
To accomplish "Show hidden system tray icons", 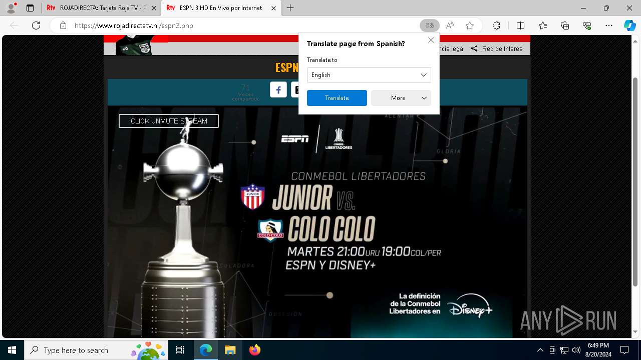I will pyautogui.click(x=540, y=350).
